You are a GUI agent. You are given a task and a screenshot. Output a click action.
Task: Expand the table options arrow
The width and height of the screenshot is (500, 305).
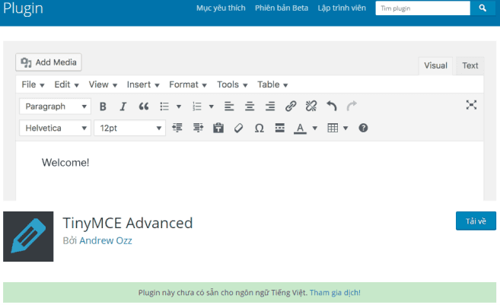click(346, 128)
